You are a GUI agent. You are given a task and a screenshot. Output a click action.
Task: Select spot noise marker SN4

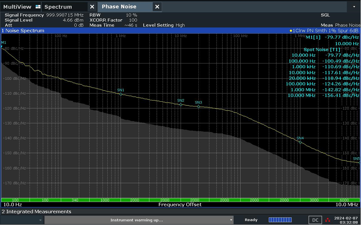point(300,142)
